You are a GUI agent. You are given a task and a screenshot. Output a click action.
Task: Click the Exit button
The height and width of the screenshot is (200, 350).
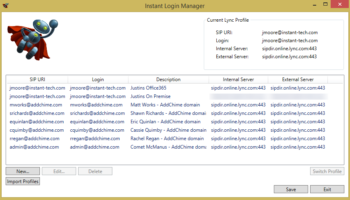click(x=327, y=189)
